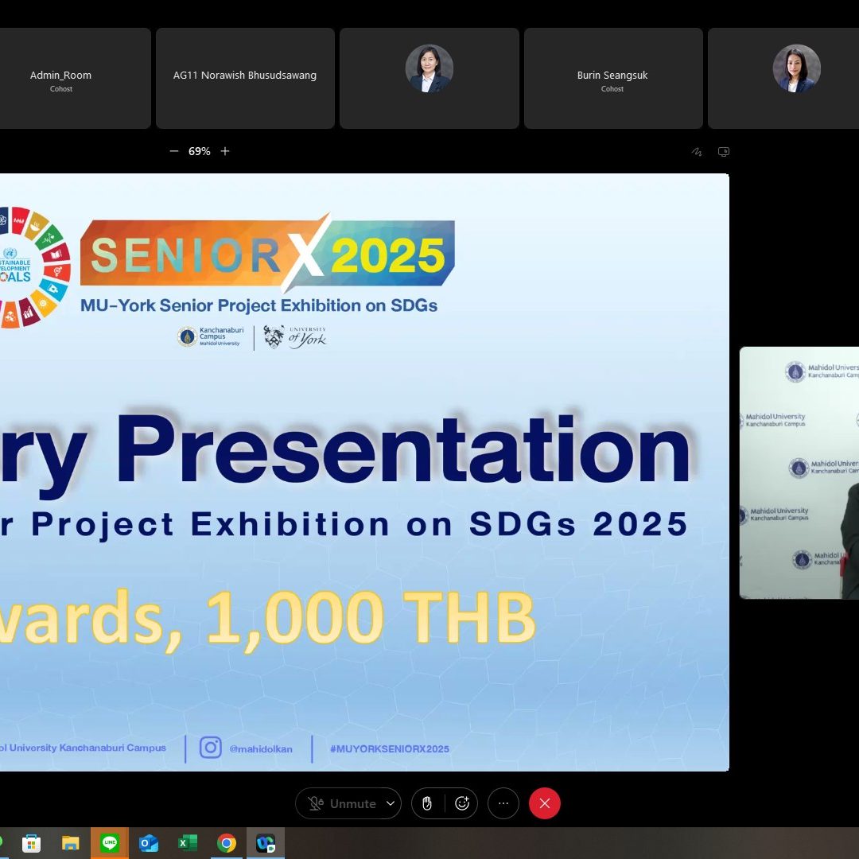Select the Burin Seangsuk participant tile
The width and height of the screenshot is (859, 859).
pos(612,79)
